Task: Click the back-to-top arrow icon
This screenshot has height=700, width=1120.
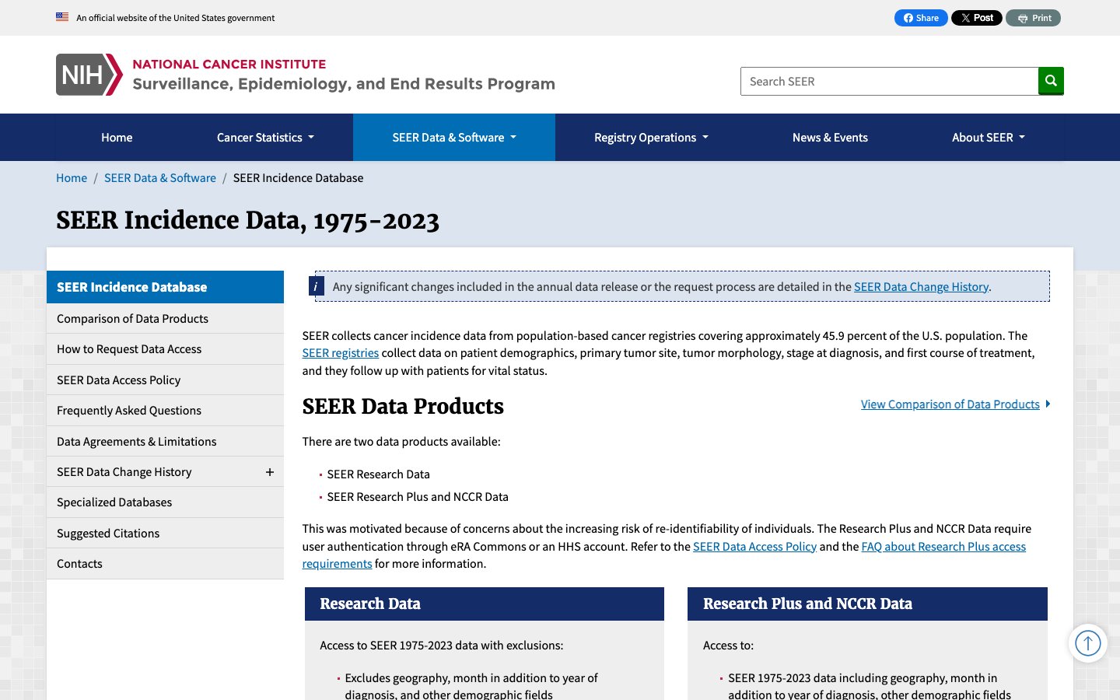Action: 1087,643
